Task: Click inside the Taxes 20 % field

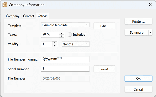Action: click(x=50, y=35)
